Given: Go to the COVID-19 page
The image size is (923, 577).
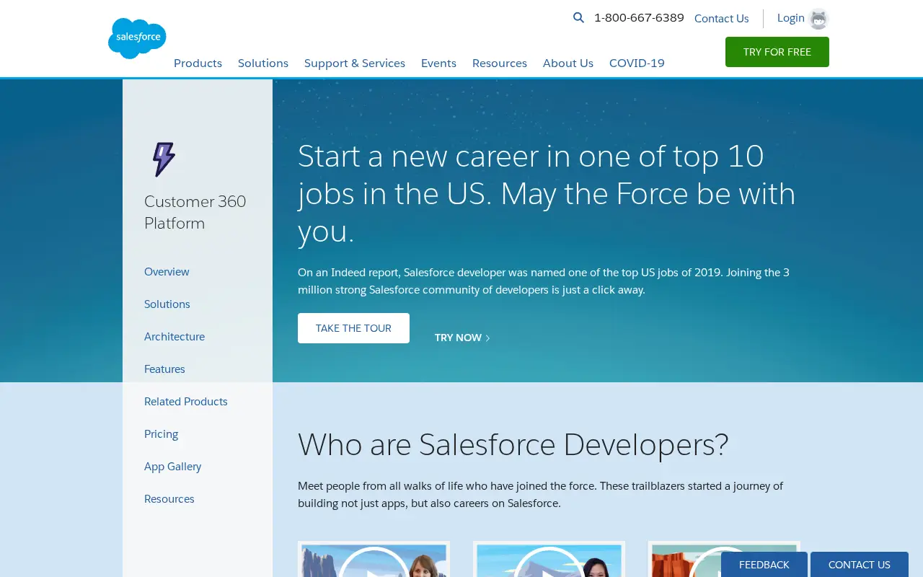Looking at the screenshot, I should 637,63.
